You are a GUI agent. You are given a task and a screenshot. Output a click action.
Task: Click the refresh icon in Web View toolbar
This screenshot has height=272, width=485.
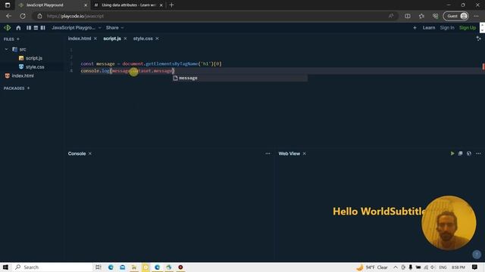pyautogui.click(x=469, y=153)
